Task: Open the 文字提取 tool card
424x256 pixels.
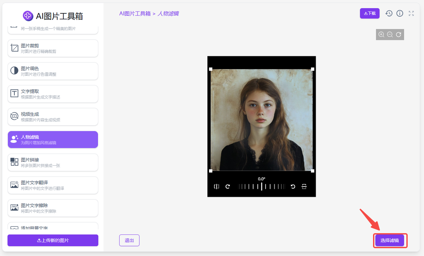Action: click(53, 94)
